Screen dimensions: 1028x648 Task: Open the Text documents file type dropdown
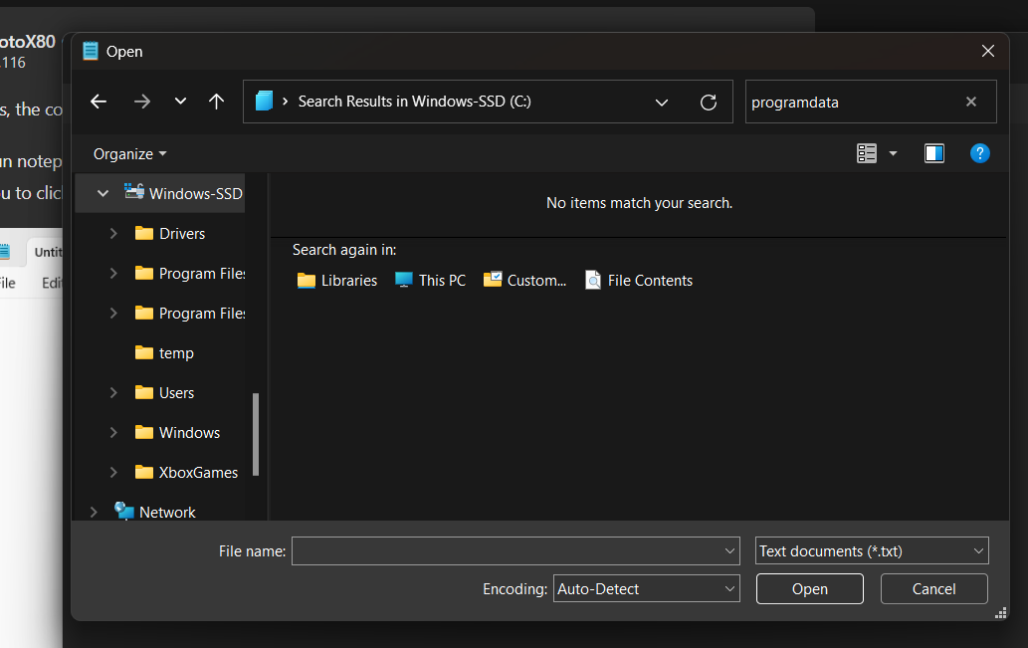872,550
